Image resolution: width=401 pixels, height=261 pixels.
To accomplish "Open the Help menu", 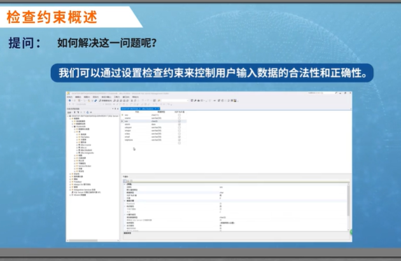I will (x=135, y=97).
